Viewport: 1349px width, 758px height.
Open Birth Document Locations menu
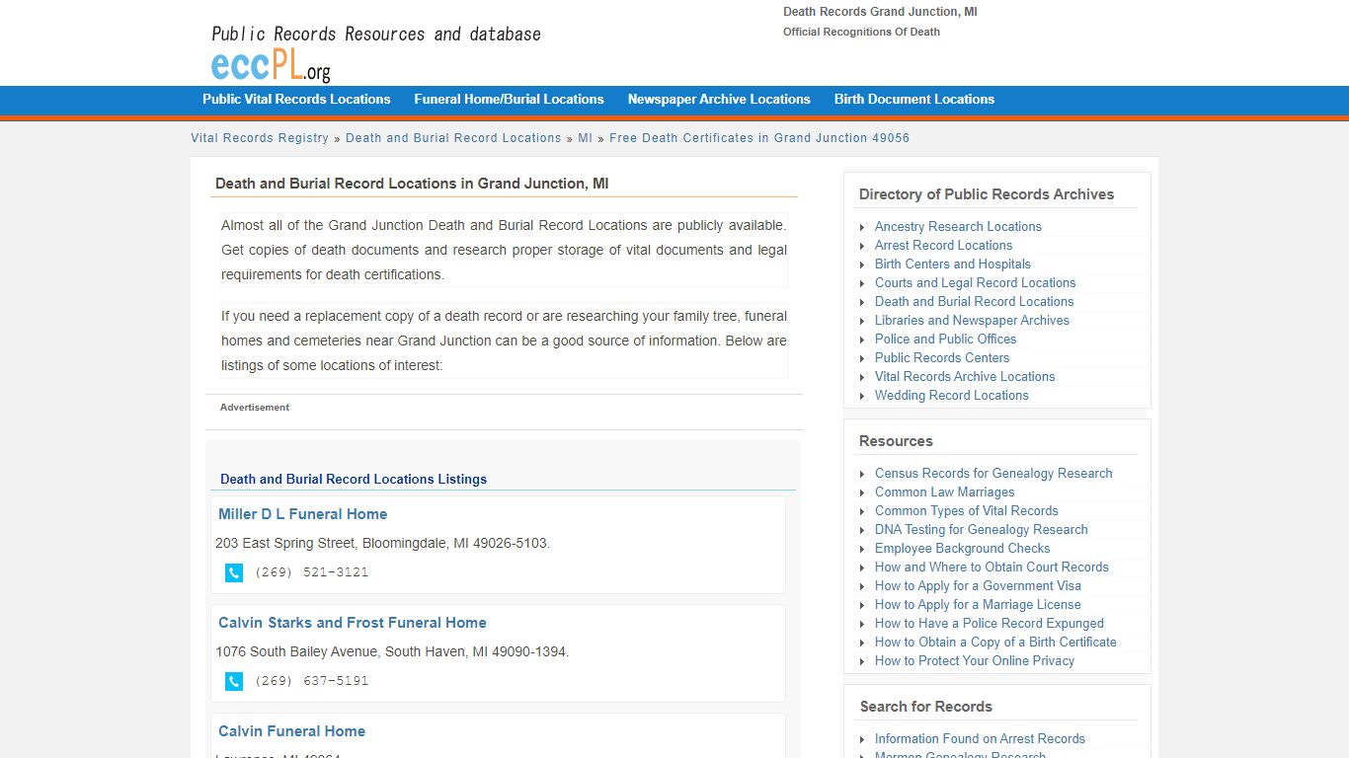[x=914, y=99]
